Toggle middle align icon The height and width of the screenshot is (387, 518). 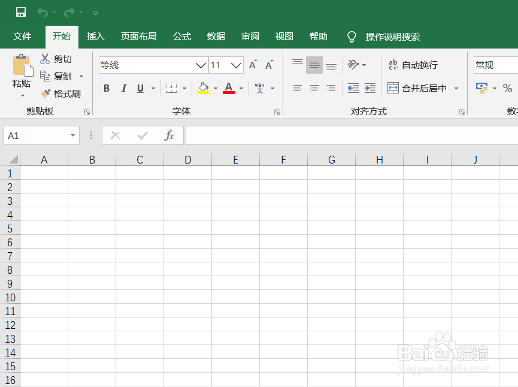[314, 65]
